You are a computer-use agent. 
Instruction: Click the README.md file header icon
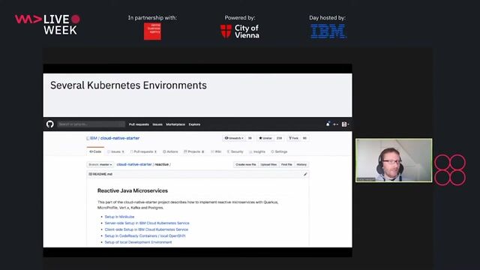[x=90, y=174]
